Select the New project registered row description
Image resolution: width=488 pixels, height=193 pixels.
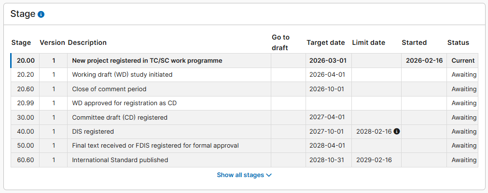(147, 61)
